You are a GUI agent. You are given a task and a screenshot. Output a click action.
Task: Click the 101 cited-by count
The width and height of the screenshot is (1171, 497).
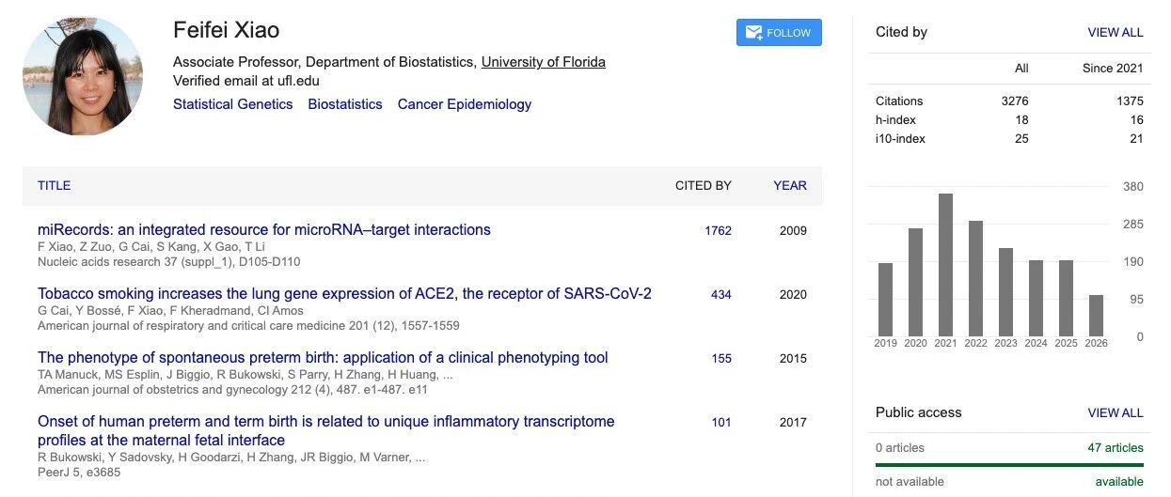click(x=721, y=423)
